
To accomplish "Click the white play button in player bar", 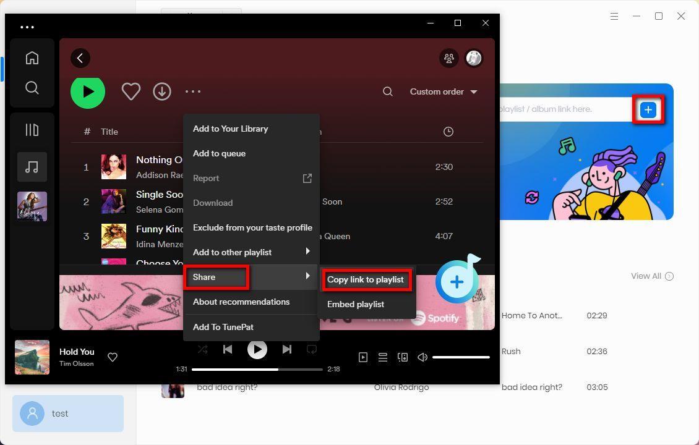I will pos(257,350).
